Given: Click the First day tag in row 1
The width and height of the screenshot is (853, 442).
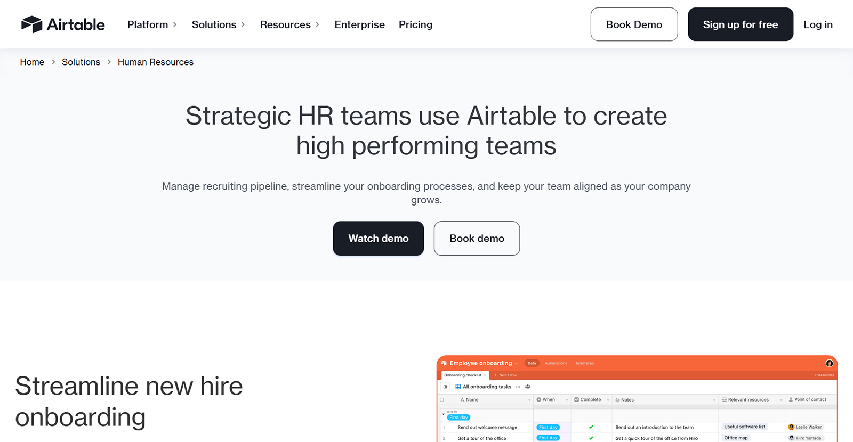Looking at the screenshot, I should 548,427.
